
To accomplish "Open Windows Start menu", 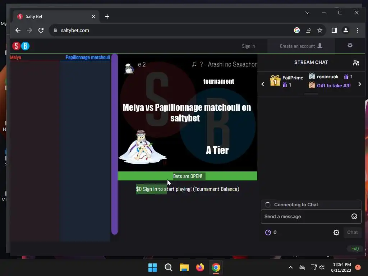I will point(152,267).
